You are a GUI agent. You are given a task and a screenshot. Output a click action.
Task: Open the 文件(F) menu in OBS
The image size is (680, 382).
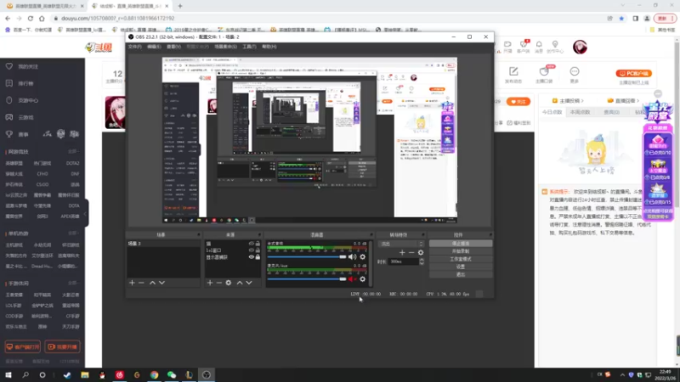[x=135, y=47]
